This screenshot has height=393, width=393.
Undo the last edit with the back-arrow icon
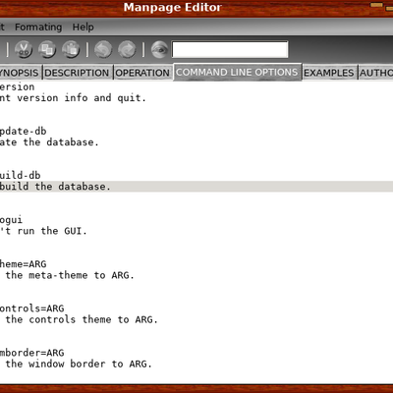[103, 49]
